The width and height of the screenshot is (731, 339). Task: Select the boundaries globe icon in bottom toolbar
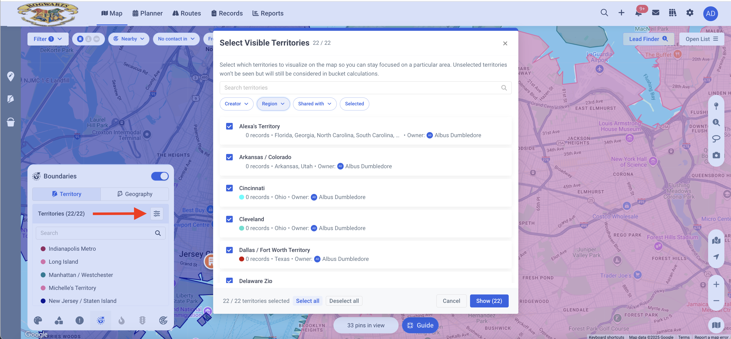point(101,320)
